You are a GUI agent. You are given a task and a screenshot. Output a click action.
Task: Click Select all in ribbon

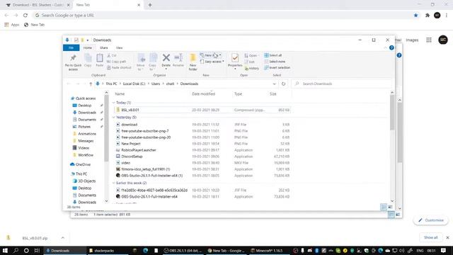273,55
